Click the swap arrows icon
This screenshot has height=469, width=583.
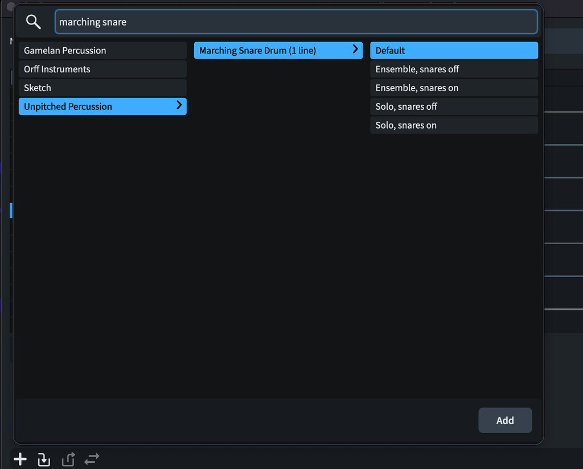point(92,459)
